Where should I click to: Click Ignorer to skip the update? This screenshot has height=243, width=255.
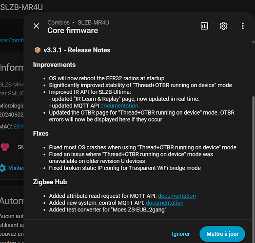coord(181,234)
